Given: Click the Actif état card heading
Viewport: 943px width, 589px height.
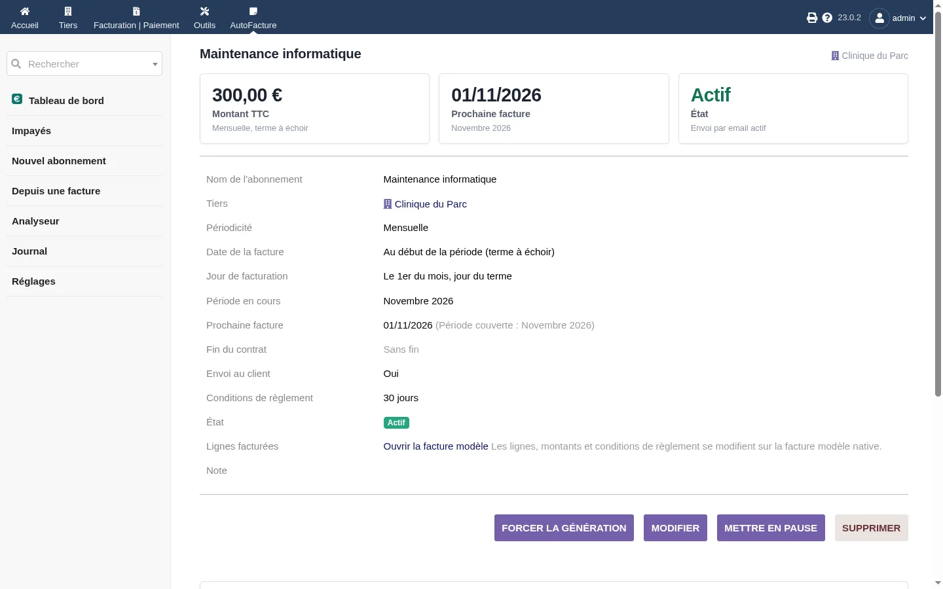Looking at the screenshot, I should pos(711,95).
